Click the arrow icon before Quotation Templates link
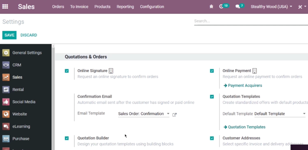Viewport: 308px width, 150px height. coord(225,127)
